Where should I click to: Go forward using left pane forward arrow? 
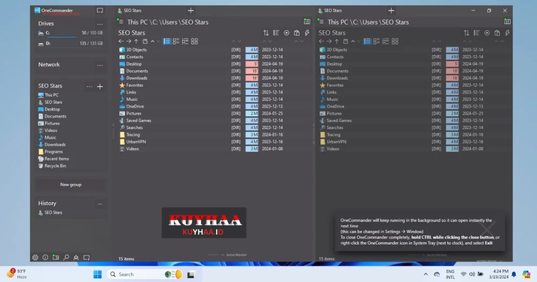(x=128, y=41)
